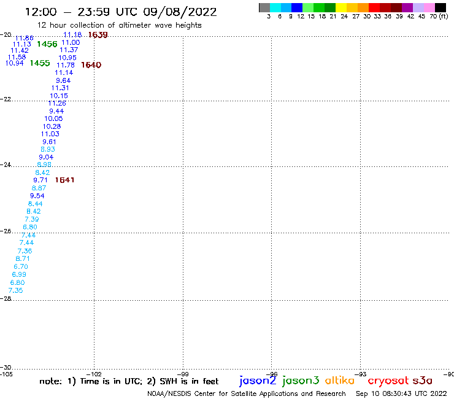
Task: Select the wave height value 10.94
Action: (x=15, y=63)
